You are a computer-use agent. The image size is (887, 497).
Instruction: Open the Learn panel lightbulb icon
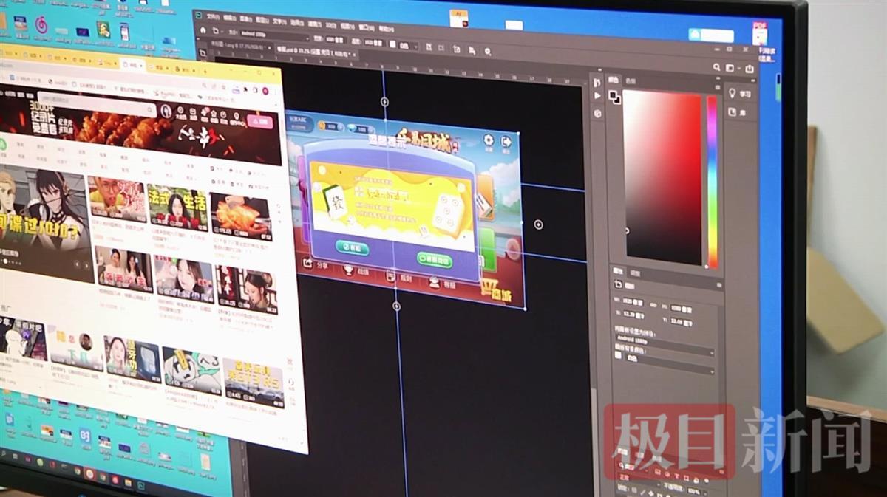point(732,93)
